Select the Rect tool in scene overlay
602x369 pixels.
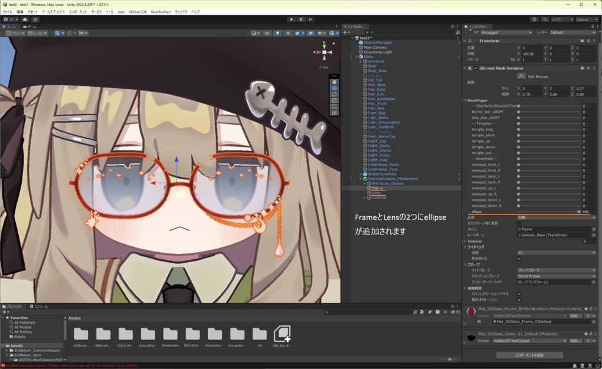pyautogui.click(x=335, y=106)
